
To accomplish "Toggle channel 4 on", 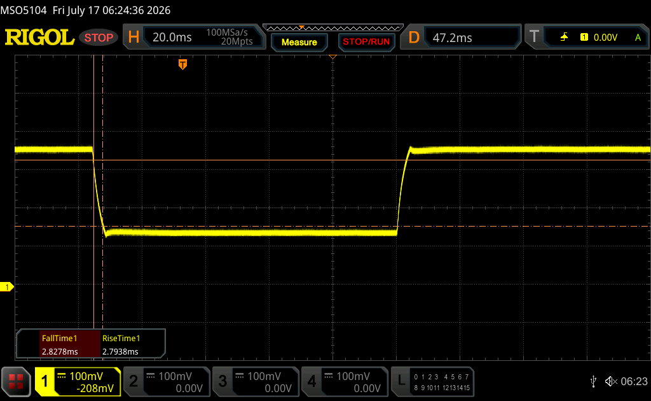I will [x=312, y=381].
